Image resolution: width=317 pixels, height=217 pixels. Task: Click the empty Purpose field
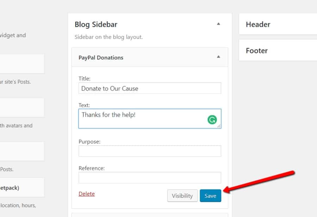coord(149,151)
